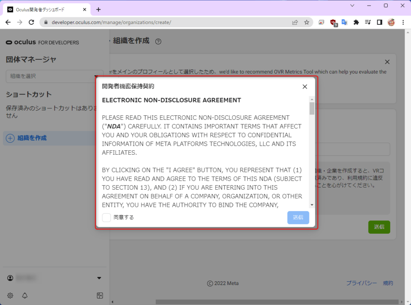Click the Oculus for Developers logo
This screenshot has width=411, height=305.
point(42,42)
